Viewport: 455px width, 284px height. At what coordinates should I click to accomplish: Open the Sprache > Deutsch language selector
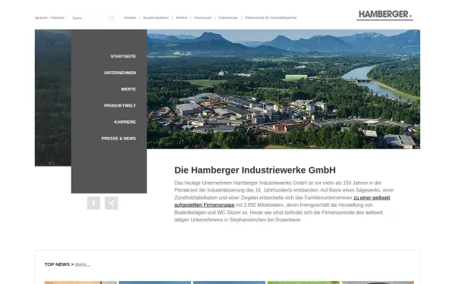49,17
